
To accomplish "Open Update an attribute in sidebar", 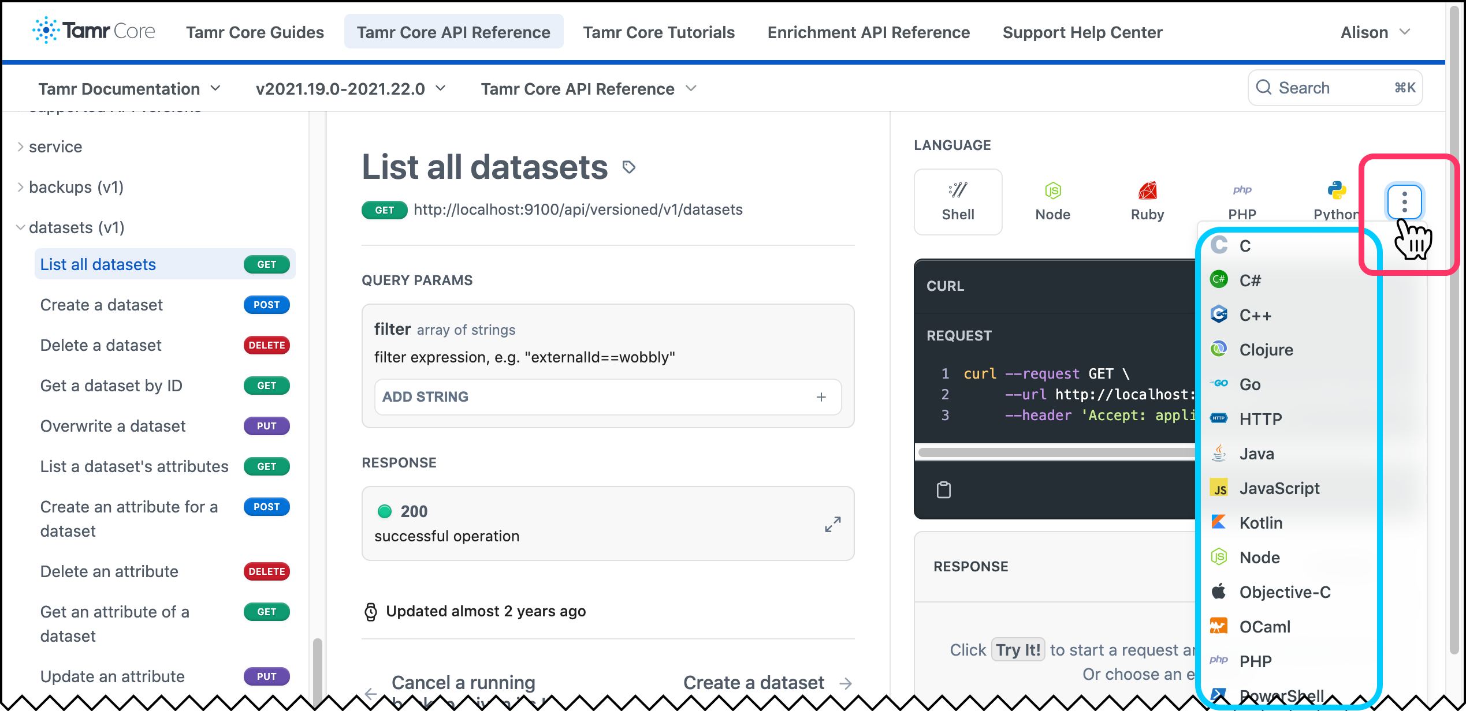I will 165,676.
